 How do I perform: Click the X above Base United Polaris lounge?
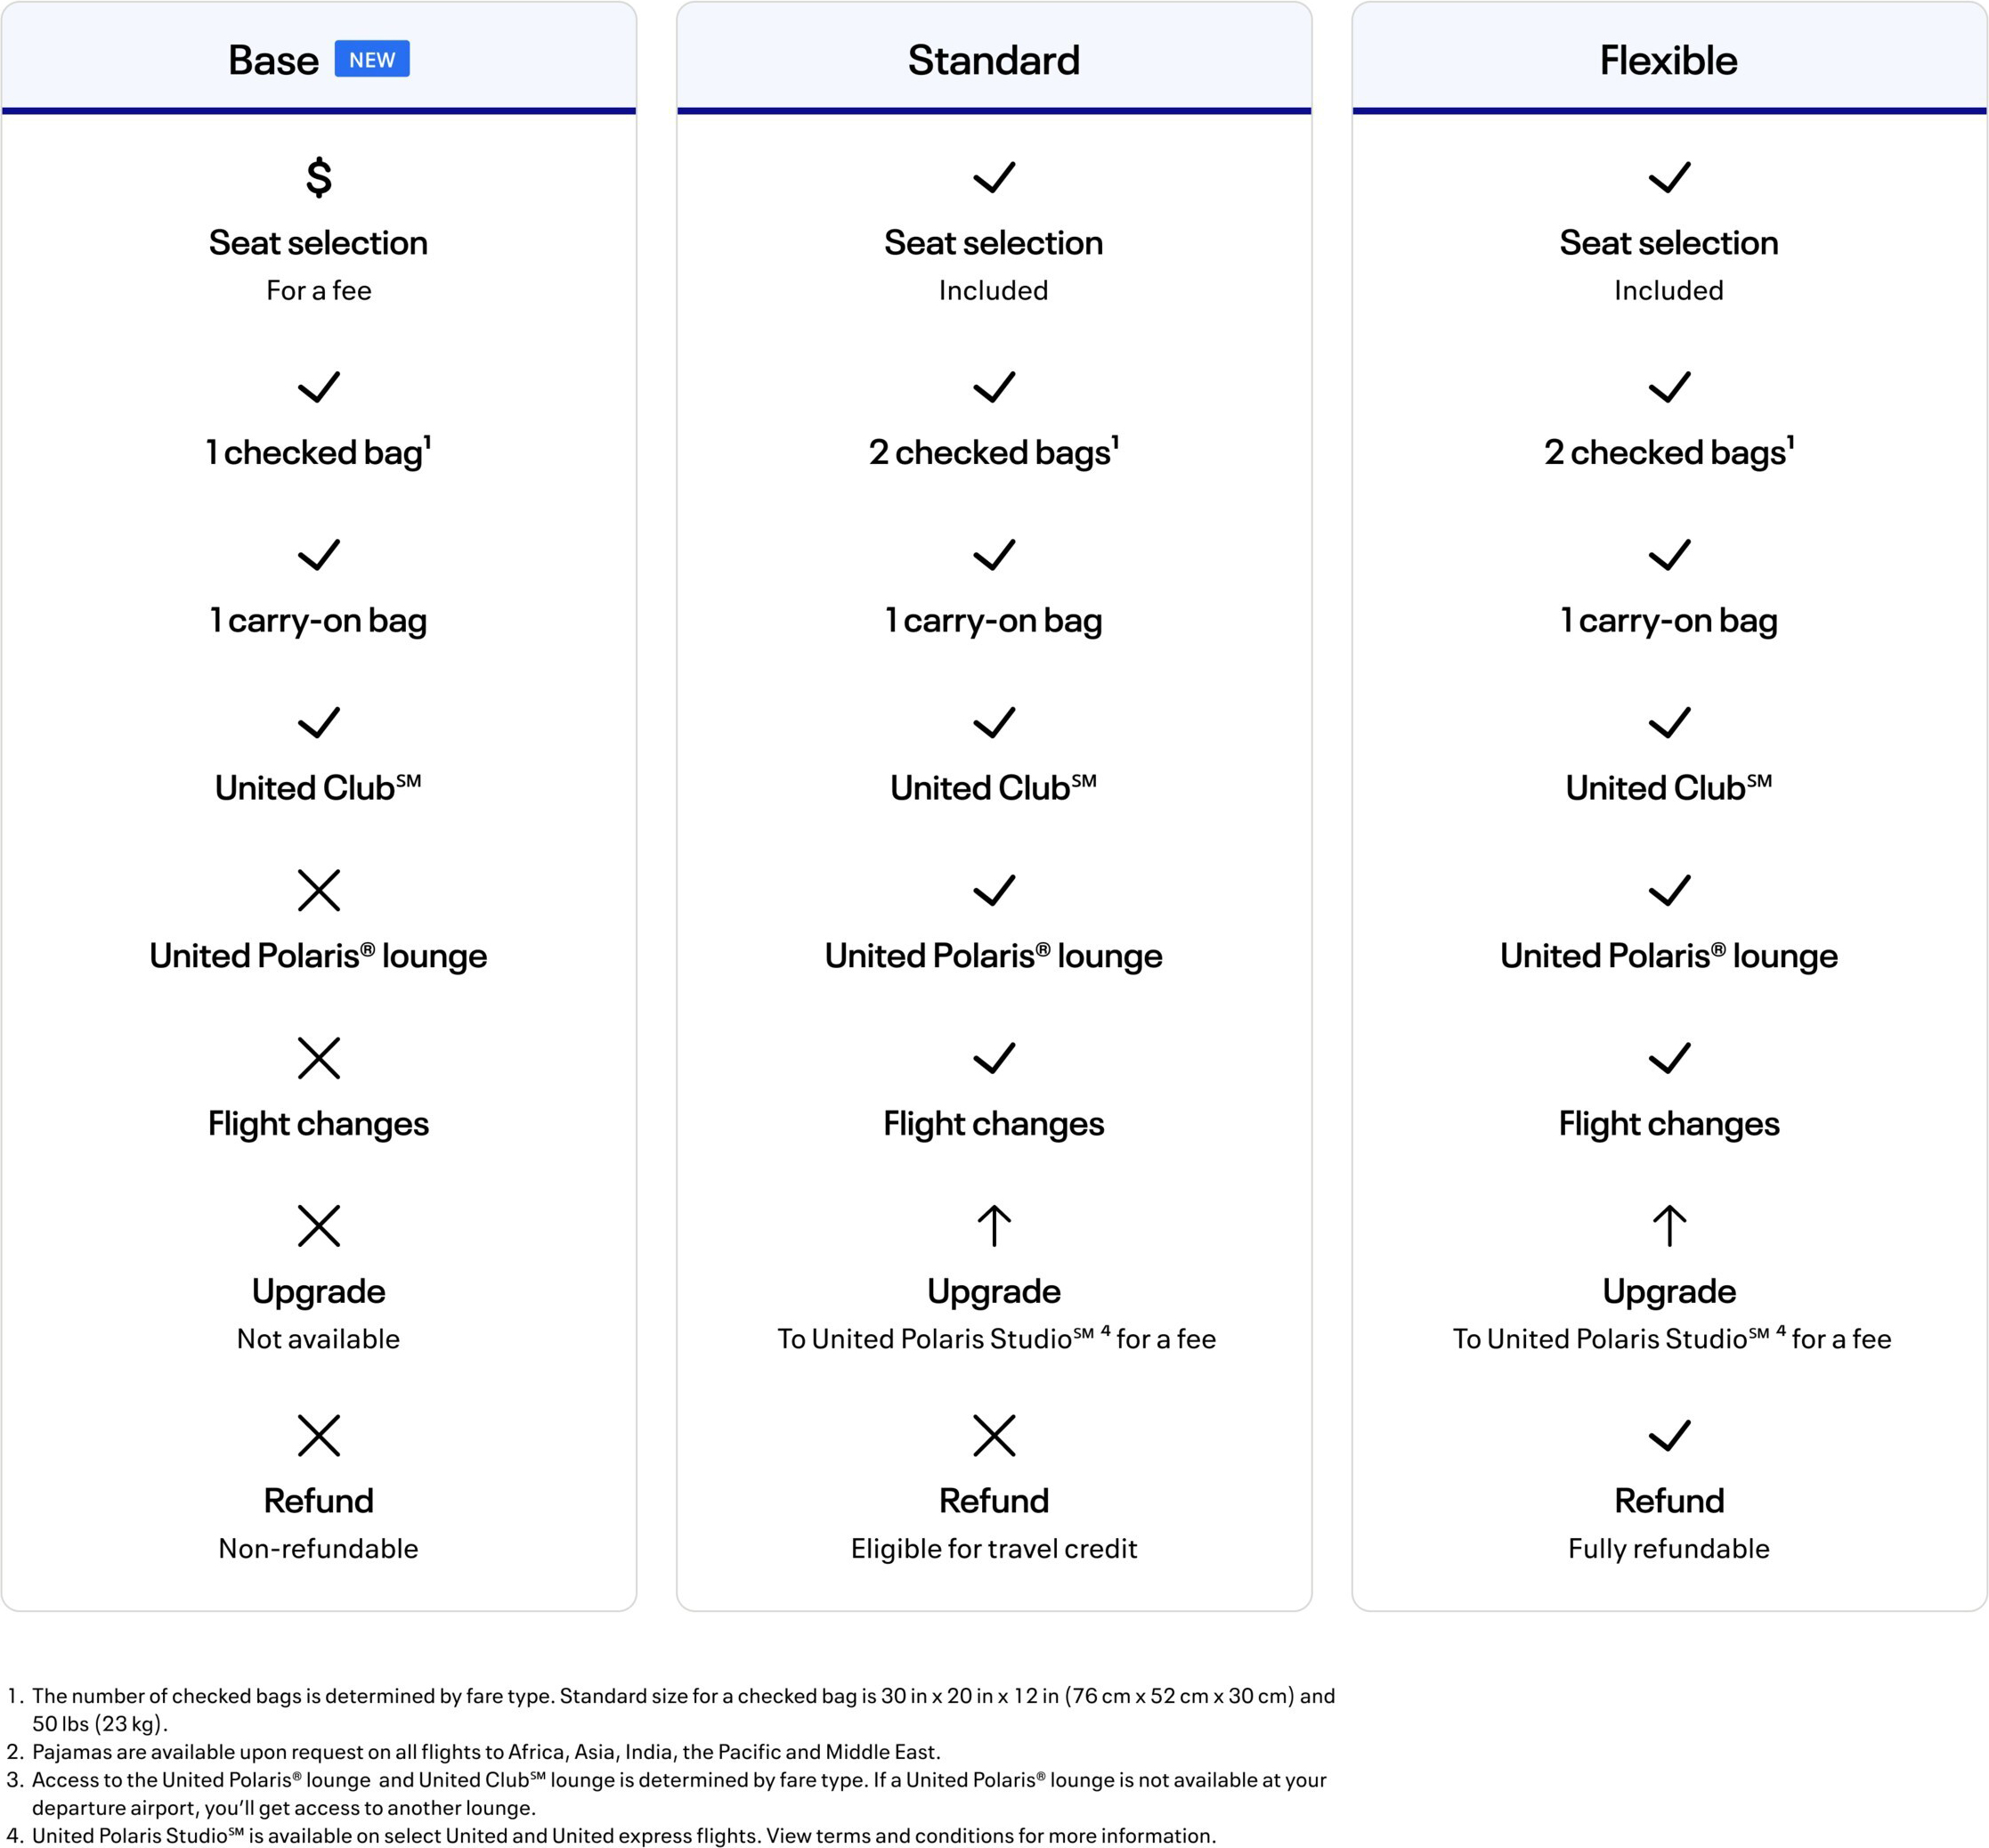point(319,890)
